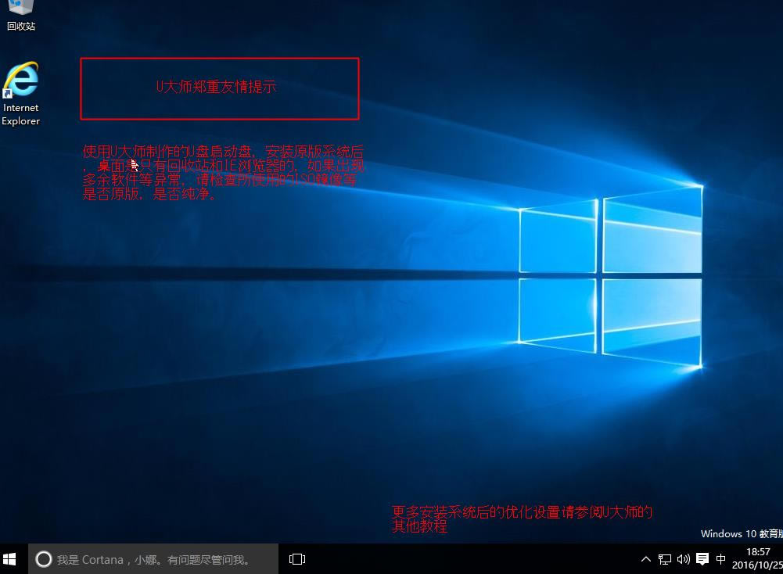Viewport: 783px width, 574px height.
Task: Open the volume speaker tray icon
Action: [683, 559]
